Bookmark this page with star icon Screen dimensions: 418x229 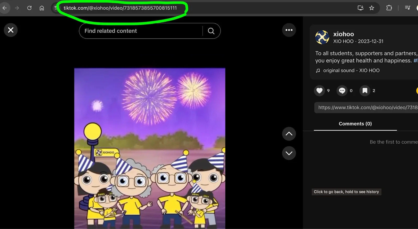pyautogui.click(x=372, y=8)
